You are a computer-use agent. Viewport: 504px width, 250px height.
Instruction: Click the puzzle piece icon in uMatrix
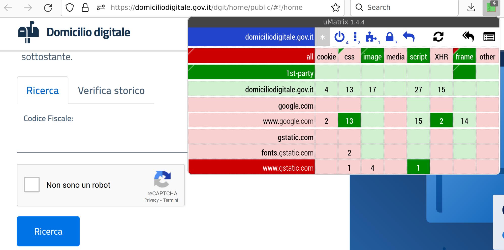(x=371, y=37)
